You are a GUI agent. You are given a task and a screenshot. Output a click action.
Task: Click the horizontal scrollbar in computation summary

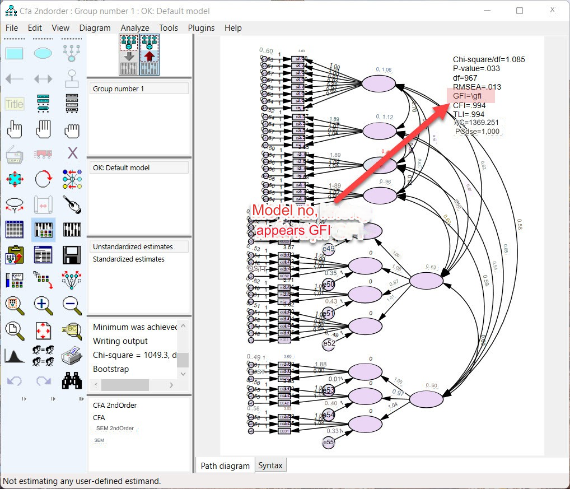pyautogui.click(x=125, y=385)
